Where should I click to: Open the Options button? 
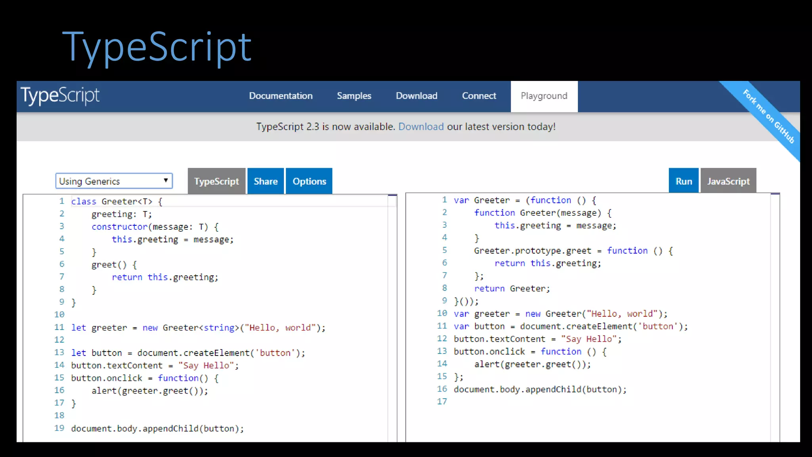click(x=309, y=181)
